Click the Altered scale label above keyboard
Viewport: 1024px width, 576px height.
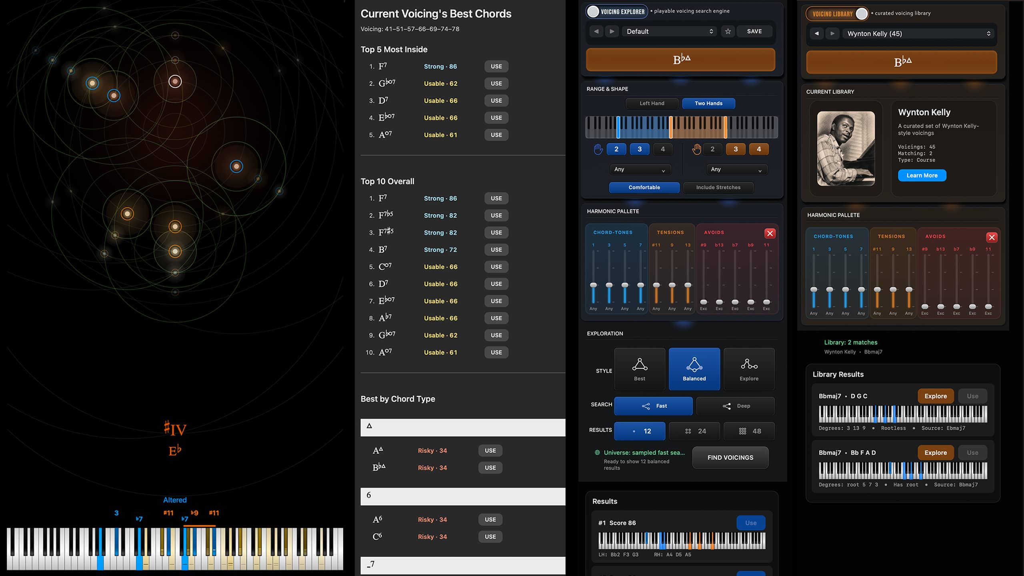click(175, 500)
